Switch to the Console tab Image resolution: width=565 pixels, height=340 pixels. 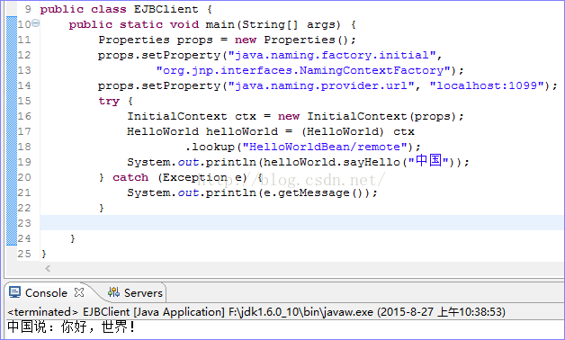point(46,293)
